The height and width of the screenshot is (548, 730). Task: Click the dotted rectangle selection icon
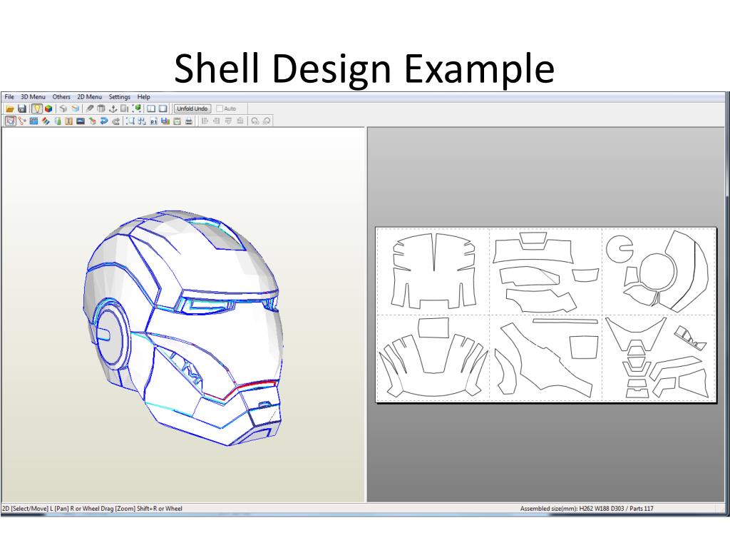[x=130, y=121]
